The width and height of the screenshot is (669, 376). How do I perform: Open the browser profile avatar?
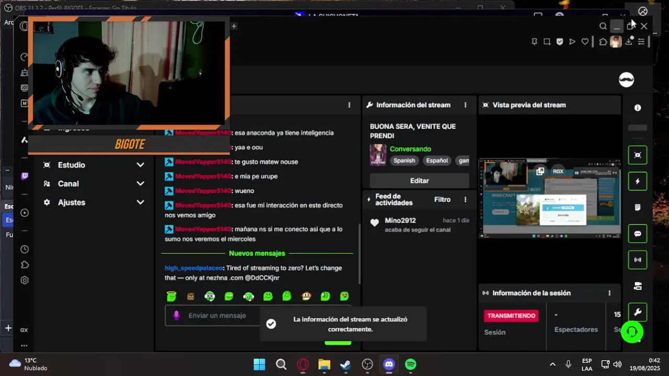click(616, 42)
